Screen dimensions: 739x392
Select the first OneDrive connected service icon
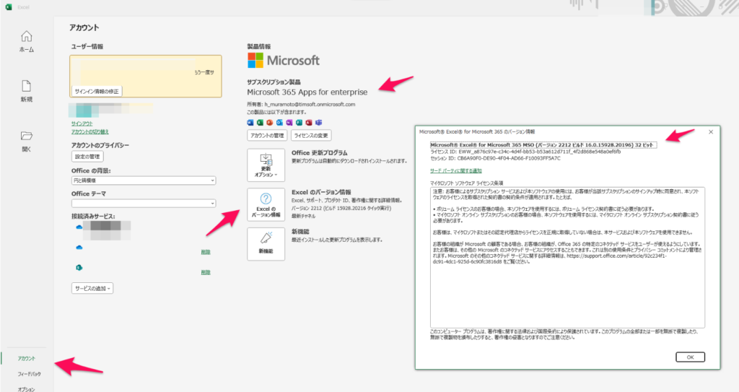pyautogui.click(x=79, y=227)
